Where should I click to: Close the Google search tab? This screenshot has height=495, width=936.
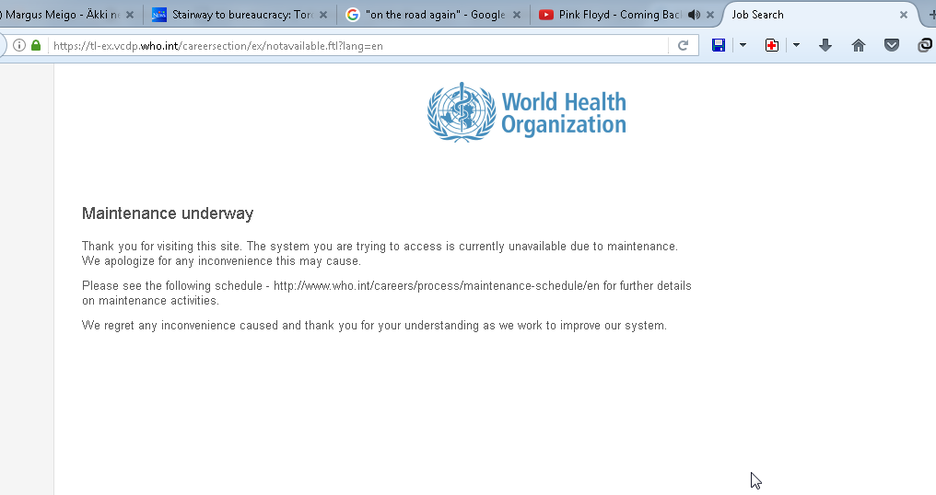(516, 15)
